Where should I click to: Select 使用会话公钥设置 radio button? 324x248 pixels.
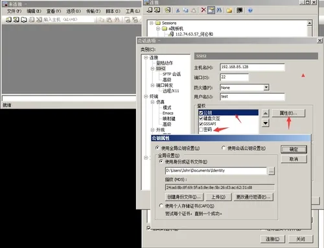[224, 148]
